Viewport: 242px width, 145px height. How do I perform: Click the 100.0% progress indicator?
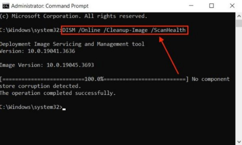point(94,79)
